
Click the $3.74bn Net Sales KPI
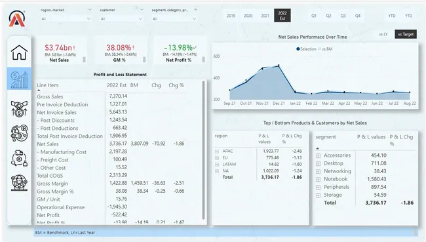point(58,48)
